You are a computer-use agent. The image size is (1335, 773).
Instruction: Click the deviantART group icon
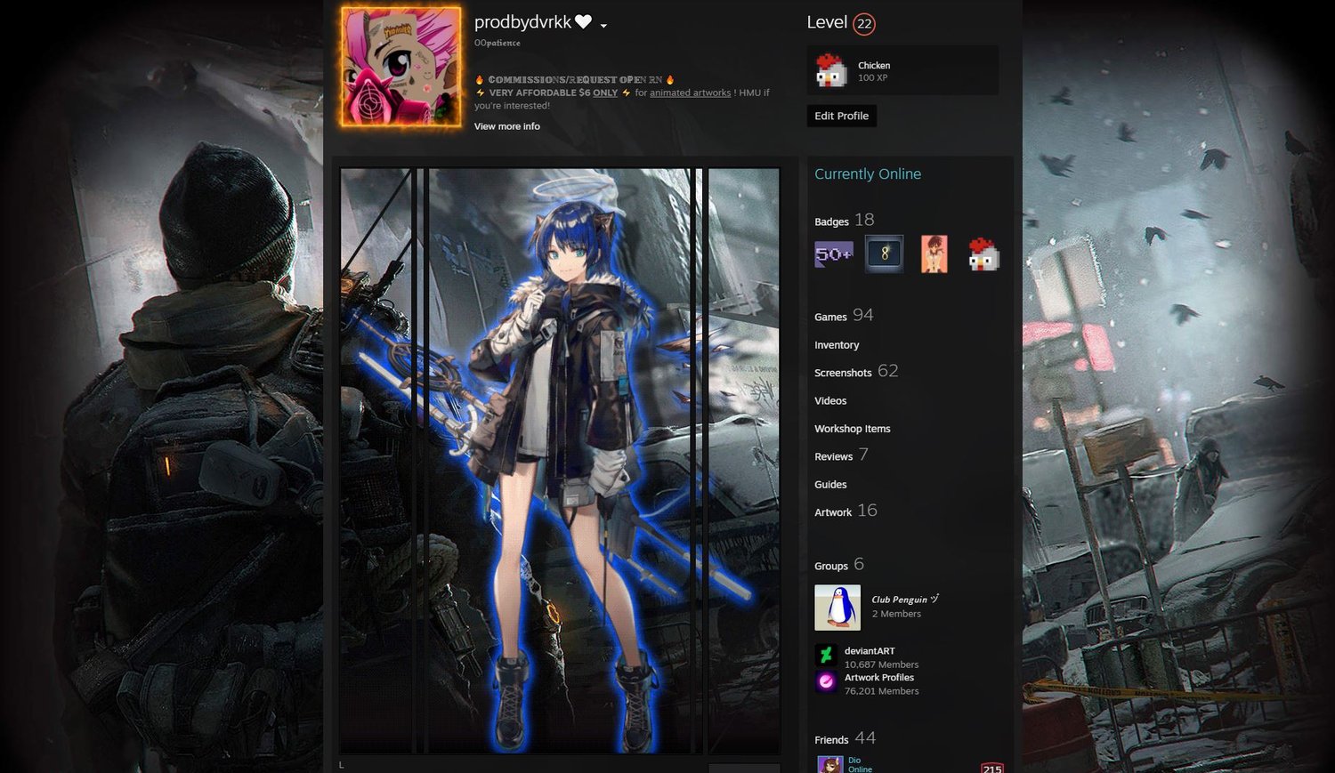pos(826,656)
